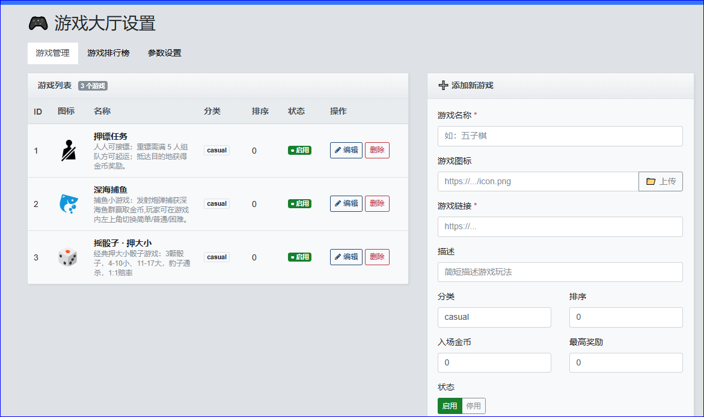Open the 游戏排行榜 tab
Screen dimensions: 704x417
point(108,53)
